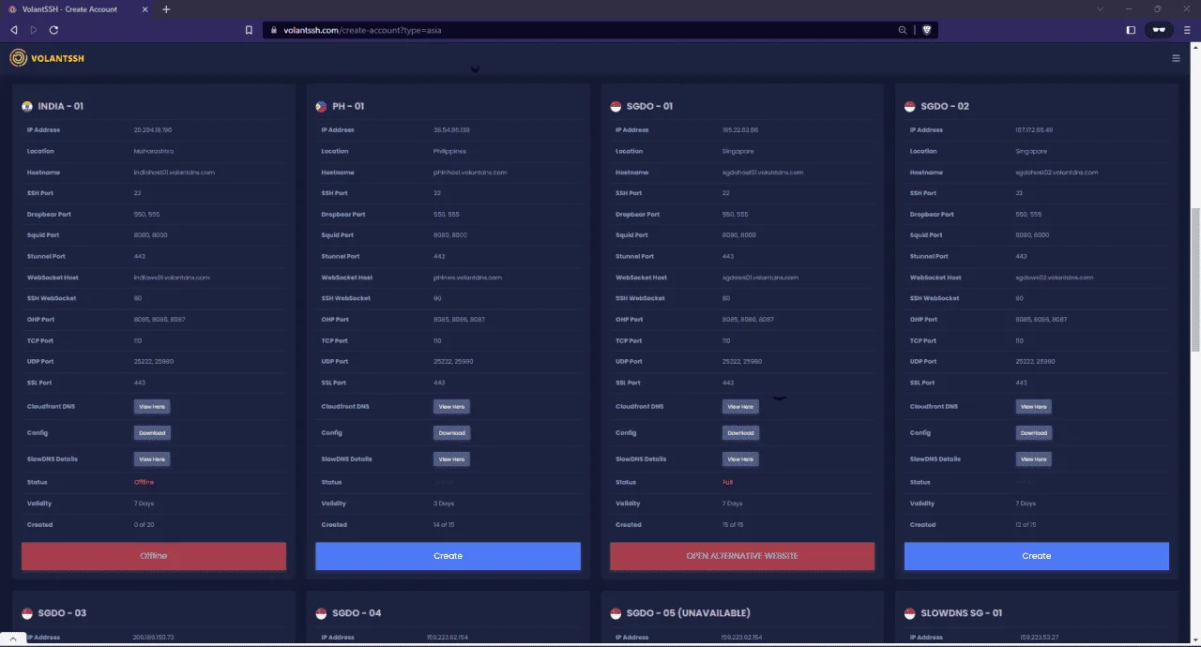Download Config for INDIA - 01

coord(152,433)
